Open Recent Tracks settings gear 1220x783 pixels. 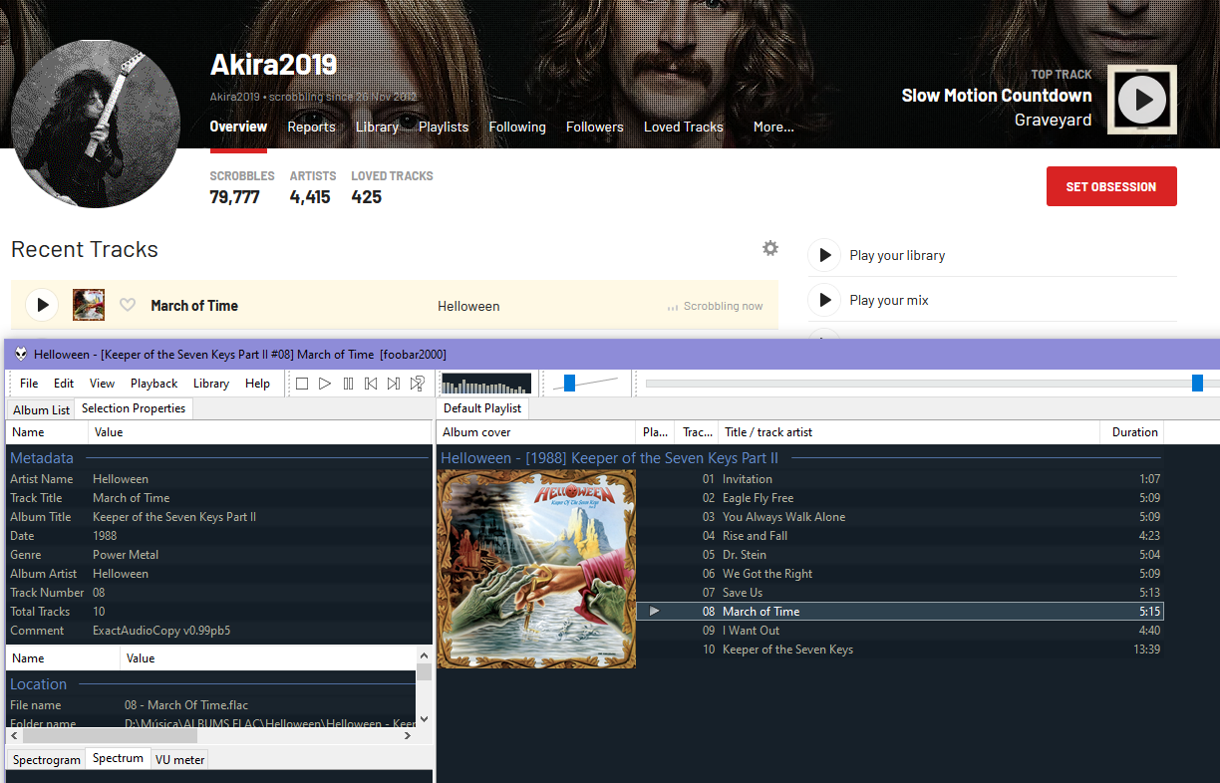[770, 248]
